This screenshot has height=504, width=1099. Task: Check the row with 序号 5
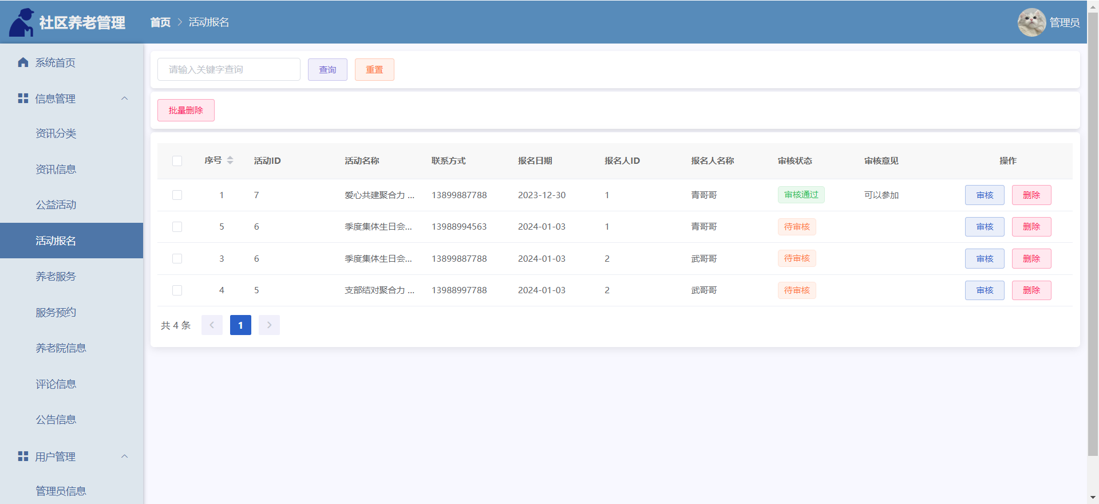coord(177,227)
